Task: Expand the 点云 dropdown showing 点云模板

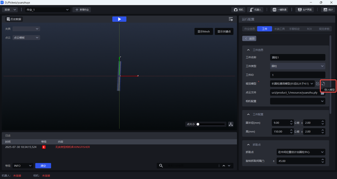Action: click(26, 38)
